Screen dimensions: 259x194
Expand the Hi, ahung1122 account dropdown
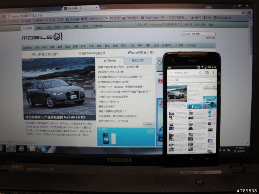pos(165,24)
